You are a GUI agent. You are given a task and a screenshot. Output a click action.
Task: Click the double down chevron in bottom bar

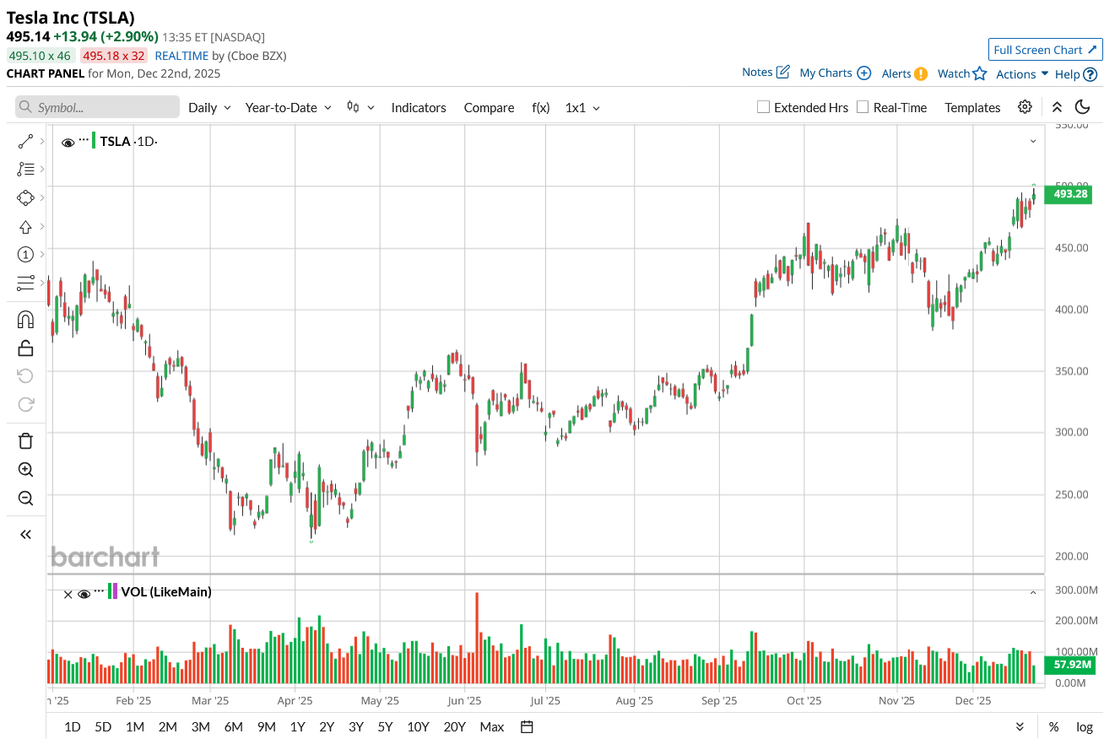tap(1020, 726)
